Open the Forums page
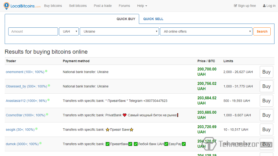The width and height of the screenshot is (278, 156). click(x=124, y=6)
